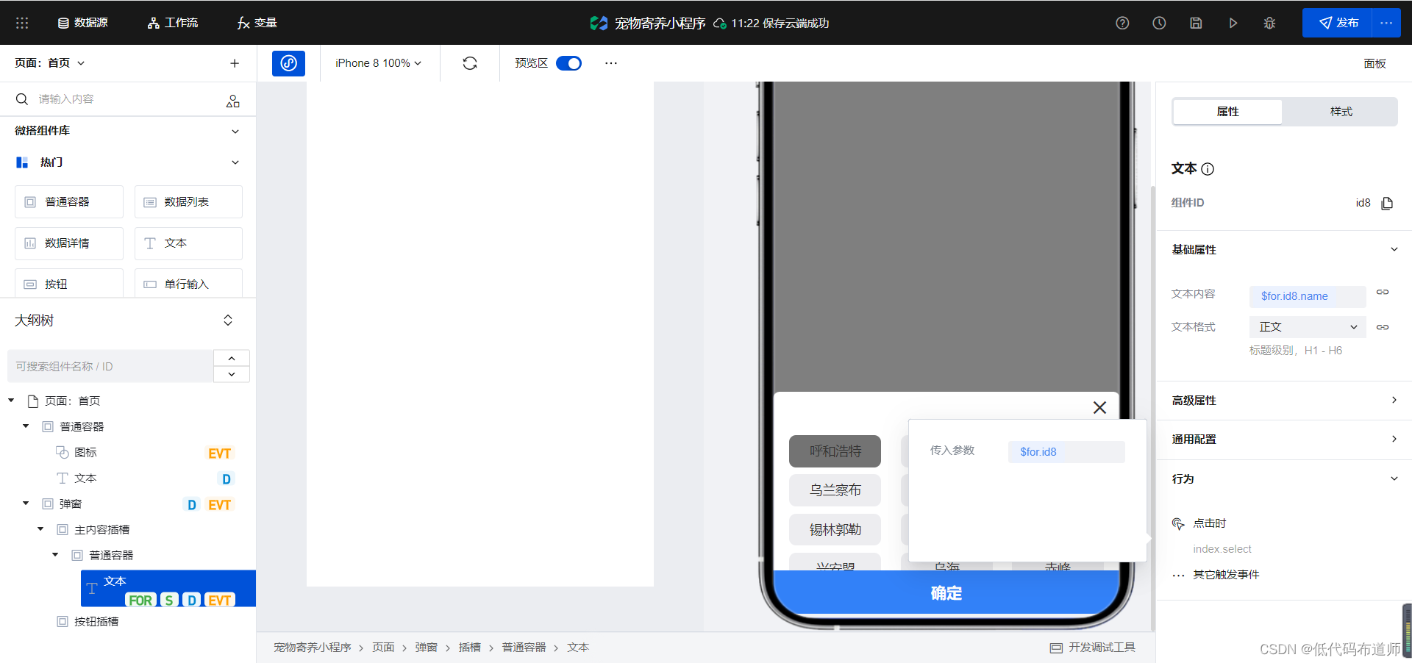Open the 工作流 workflow menu
The width and height of the screenshot is (1412, 663).
tap(173, 23)
